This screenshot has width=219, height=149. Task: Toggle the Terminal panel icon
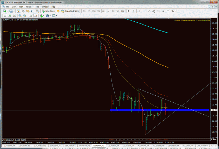[x=33, y=11]
